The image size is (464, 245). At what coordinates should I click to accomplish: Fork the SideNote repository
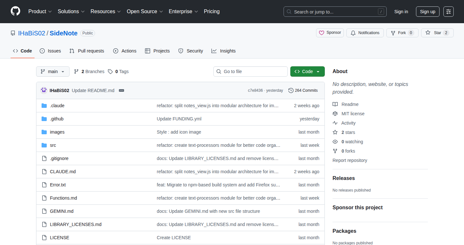[x=402, y=33]
